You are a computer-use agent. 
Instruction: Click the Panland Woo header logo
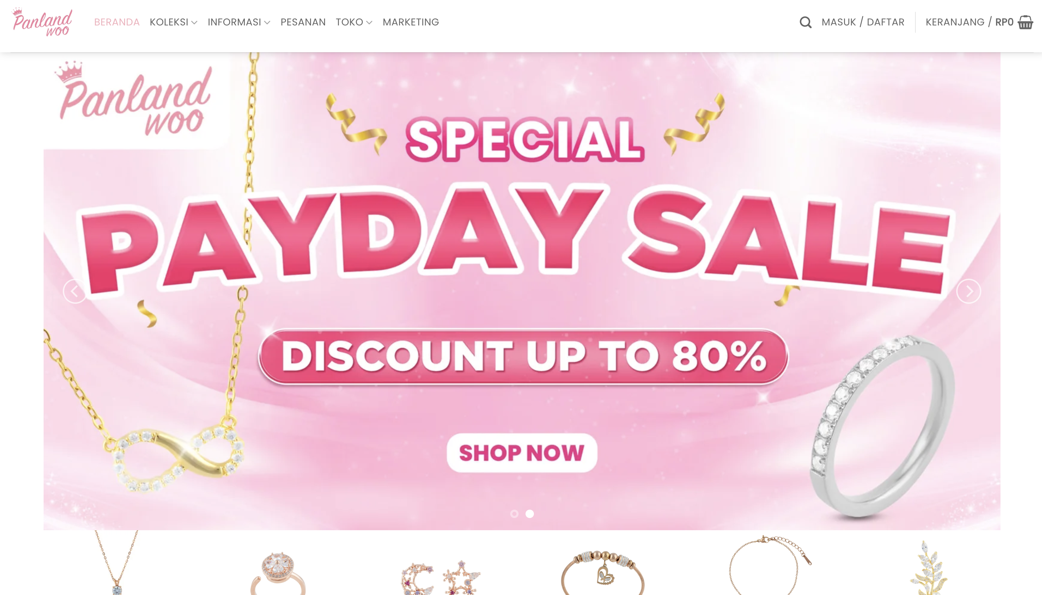point(43,22)
